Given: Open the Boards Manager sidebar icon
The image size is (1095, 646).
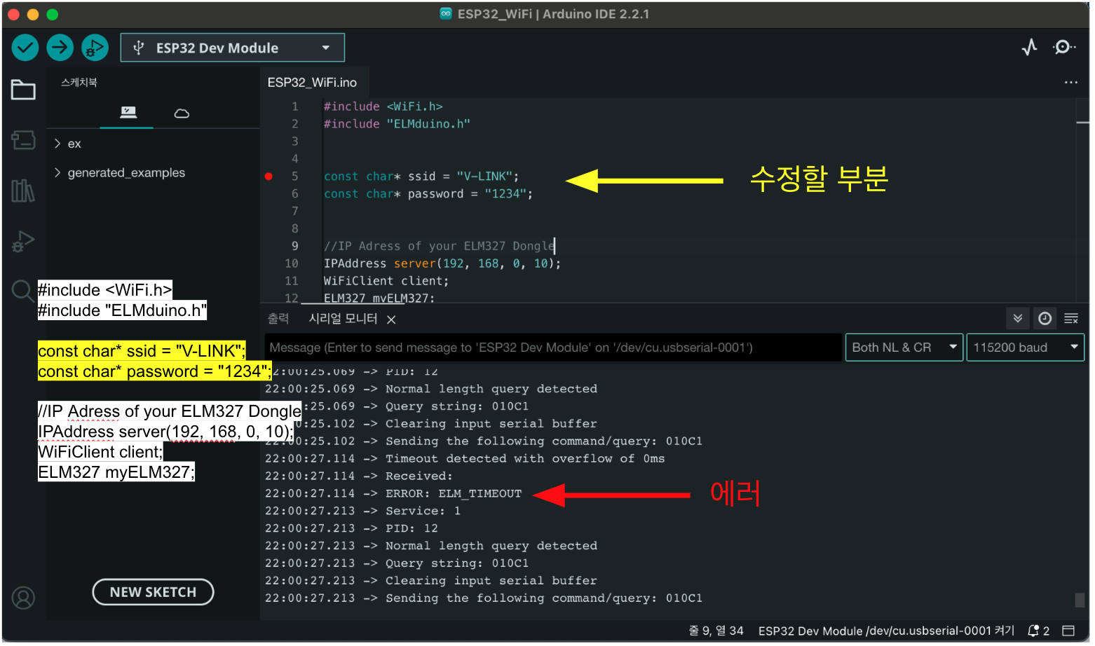Looking at the screenshot, I should tap(23, 140).
